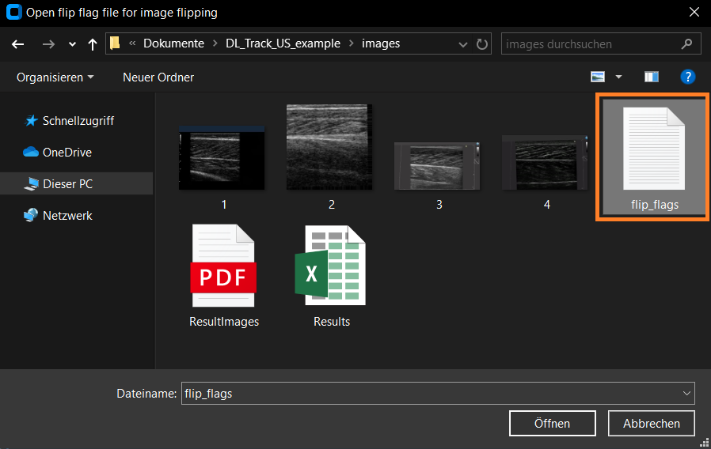Toggle the preview pane icon

(x=652, y=77)
